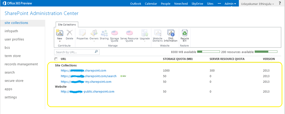Click the Site Collections group heading

pos(66,65)
